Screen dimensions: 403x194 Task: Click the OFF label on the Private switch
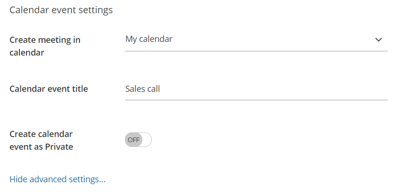(133, 140)
